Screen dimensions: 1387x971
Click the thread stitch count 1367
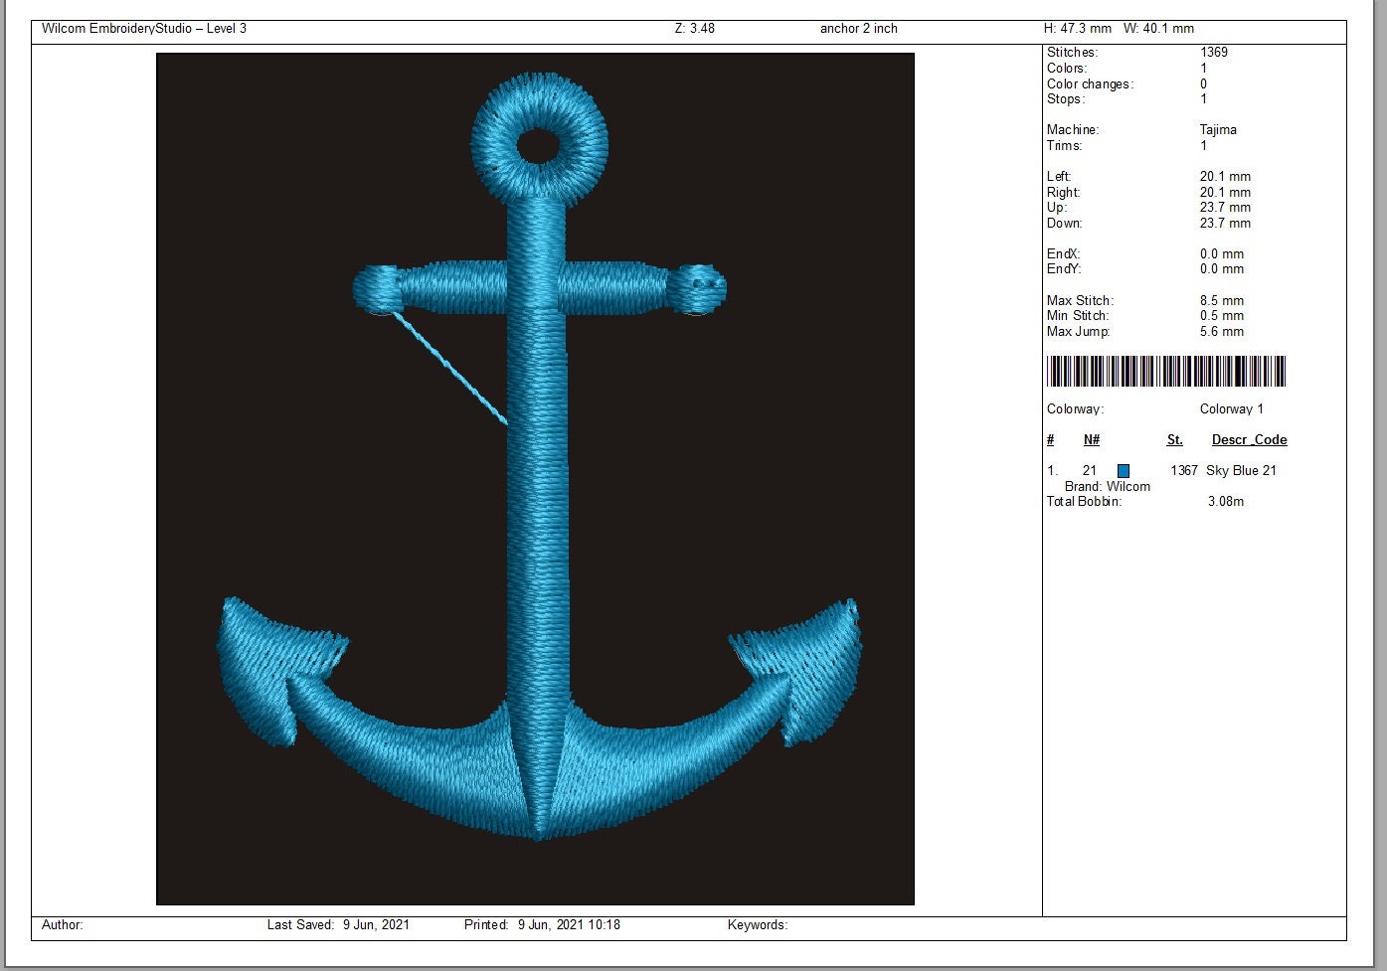coord(1184,471)
